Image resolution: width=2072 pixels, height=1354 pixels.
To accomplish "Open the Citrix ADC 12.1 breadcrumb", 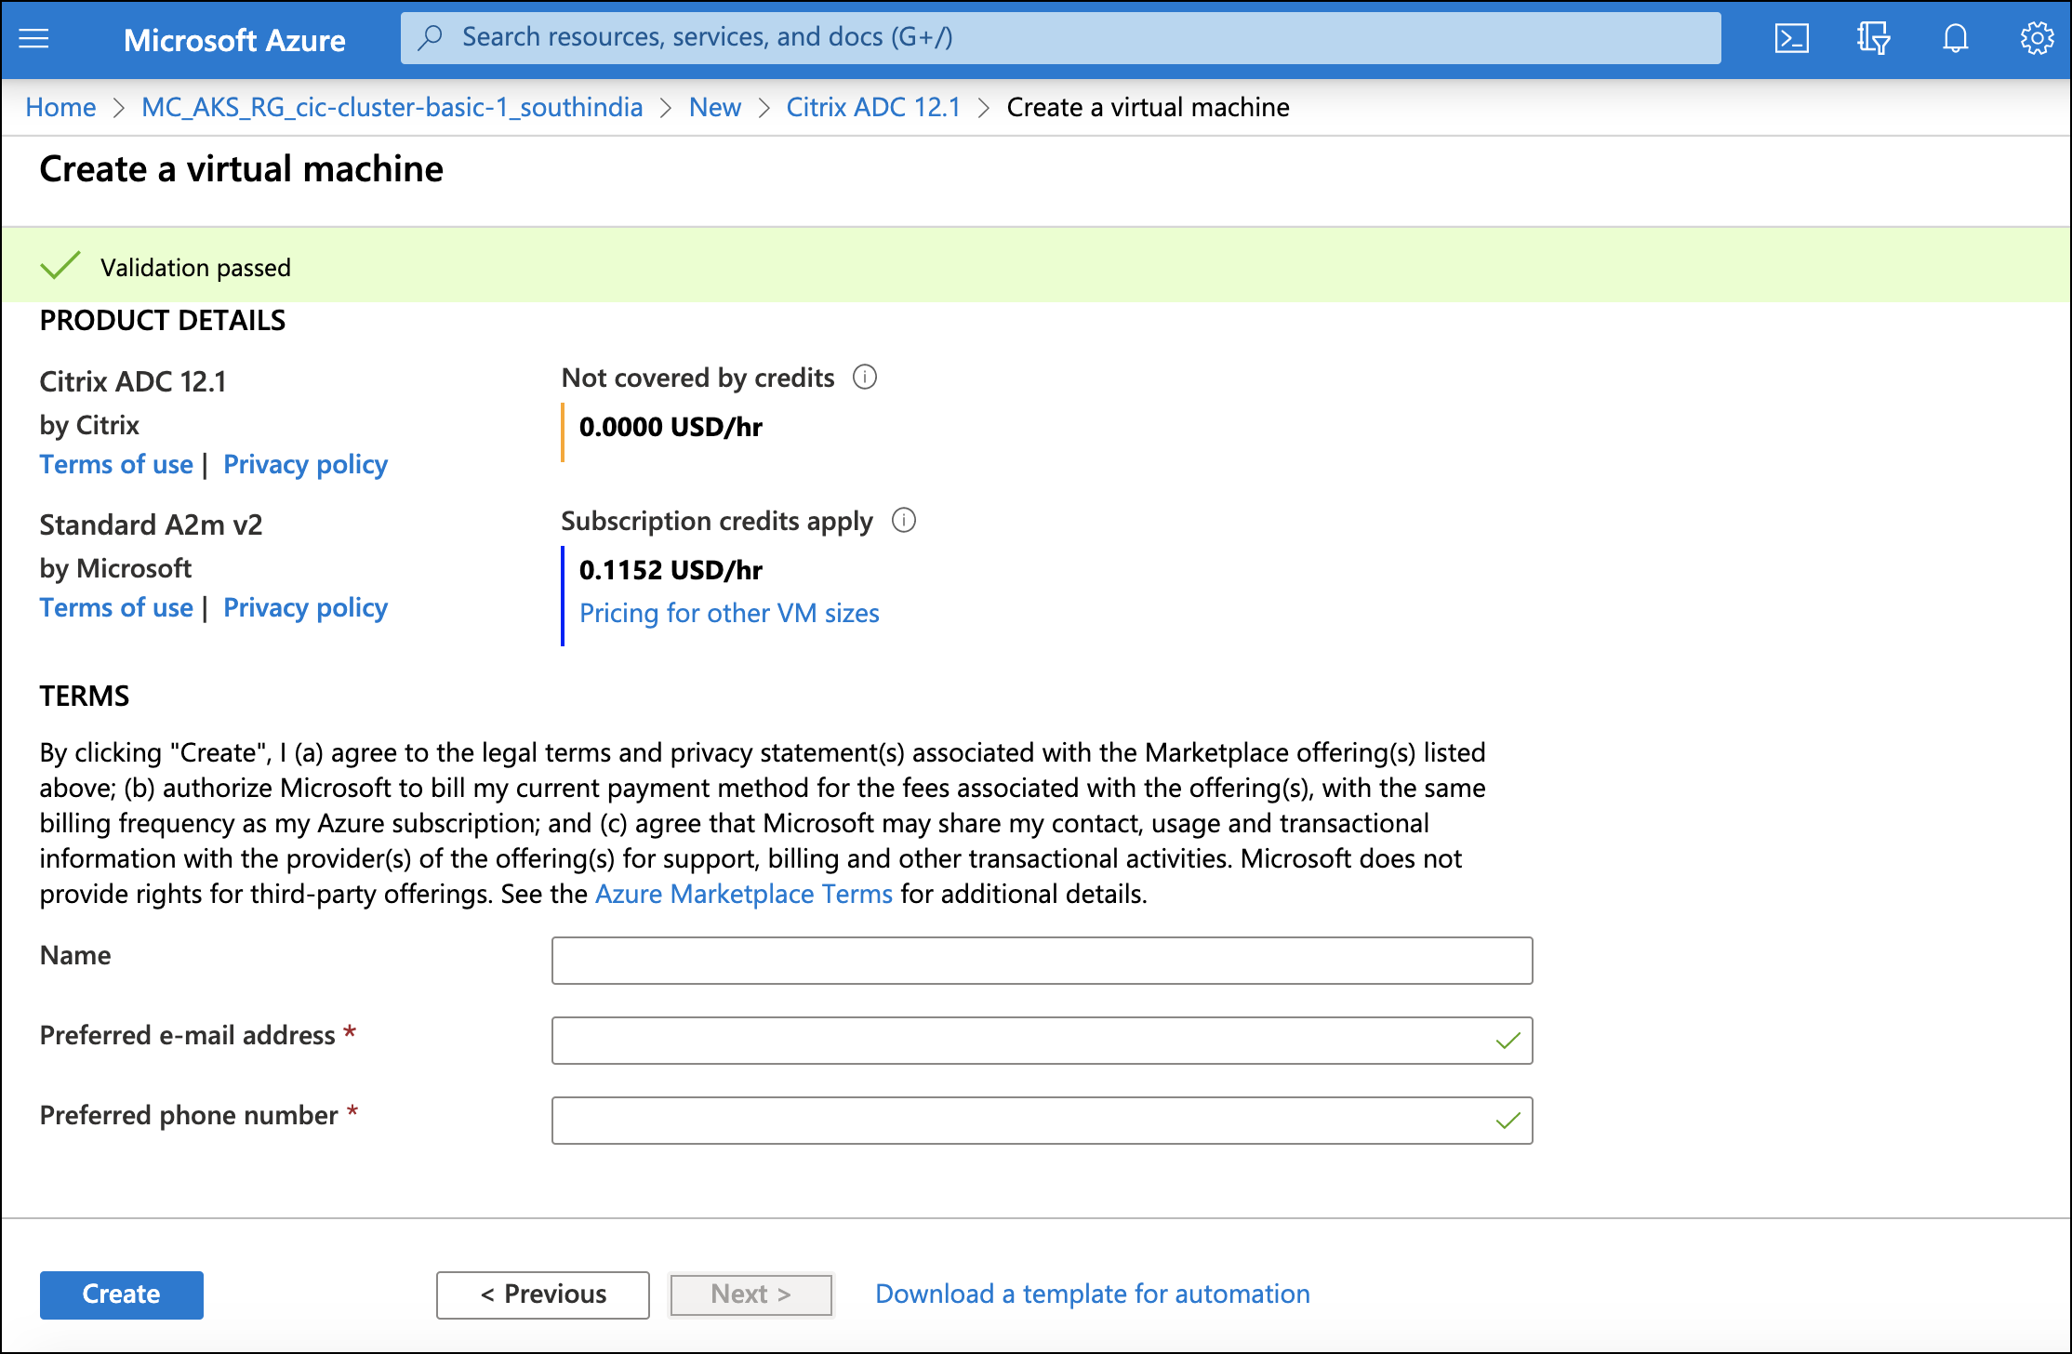I will click(873, 107).
